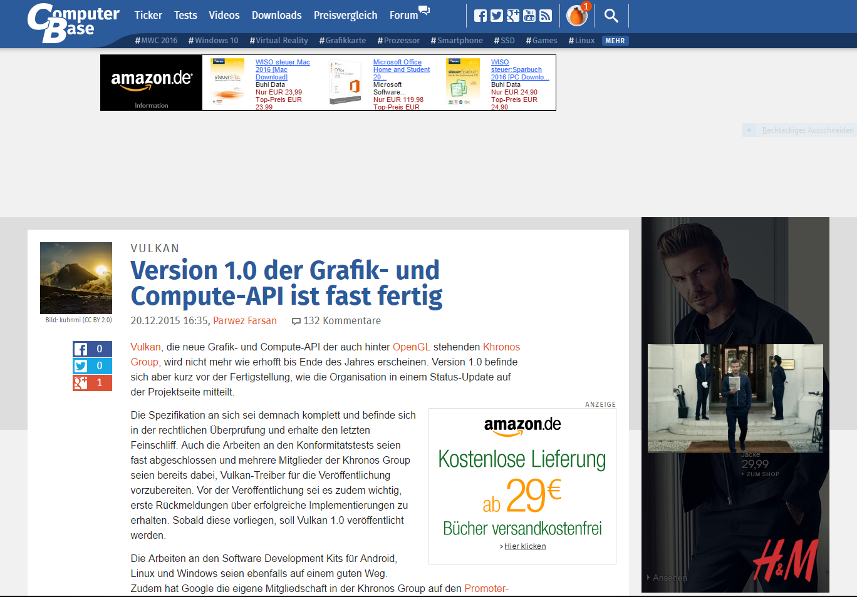
Task: Open Downloads menu item
Action: [x=277, y=15]
